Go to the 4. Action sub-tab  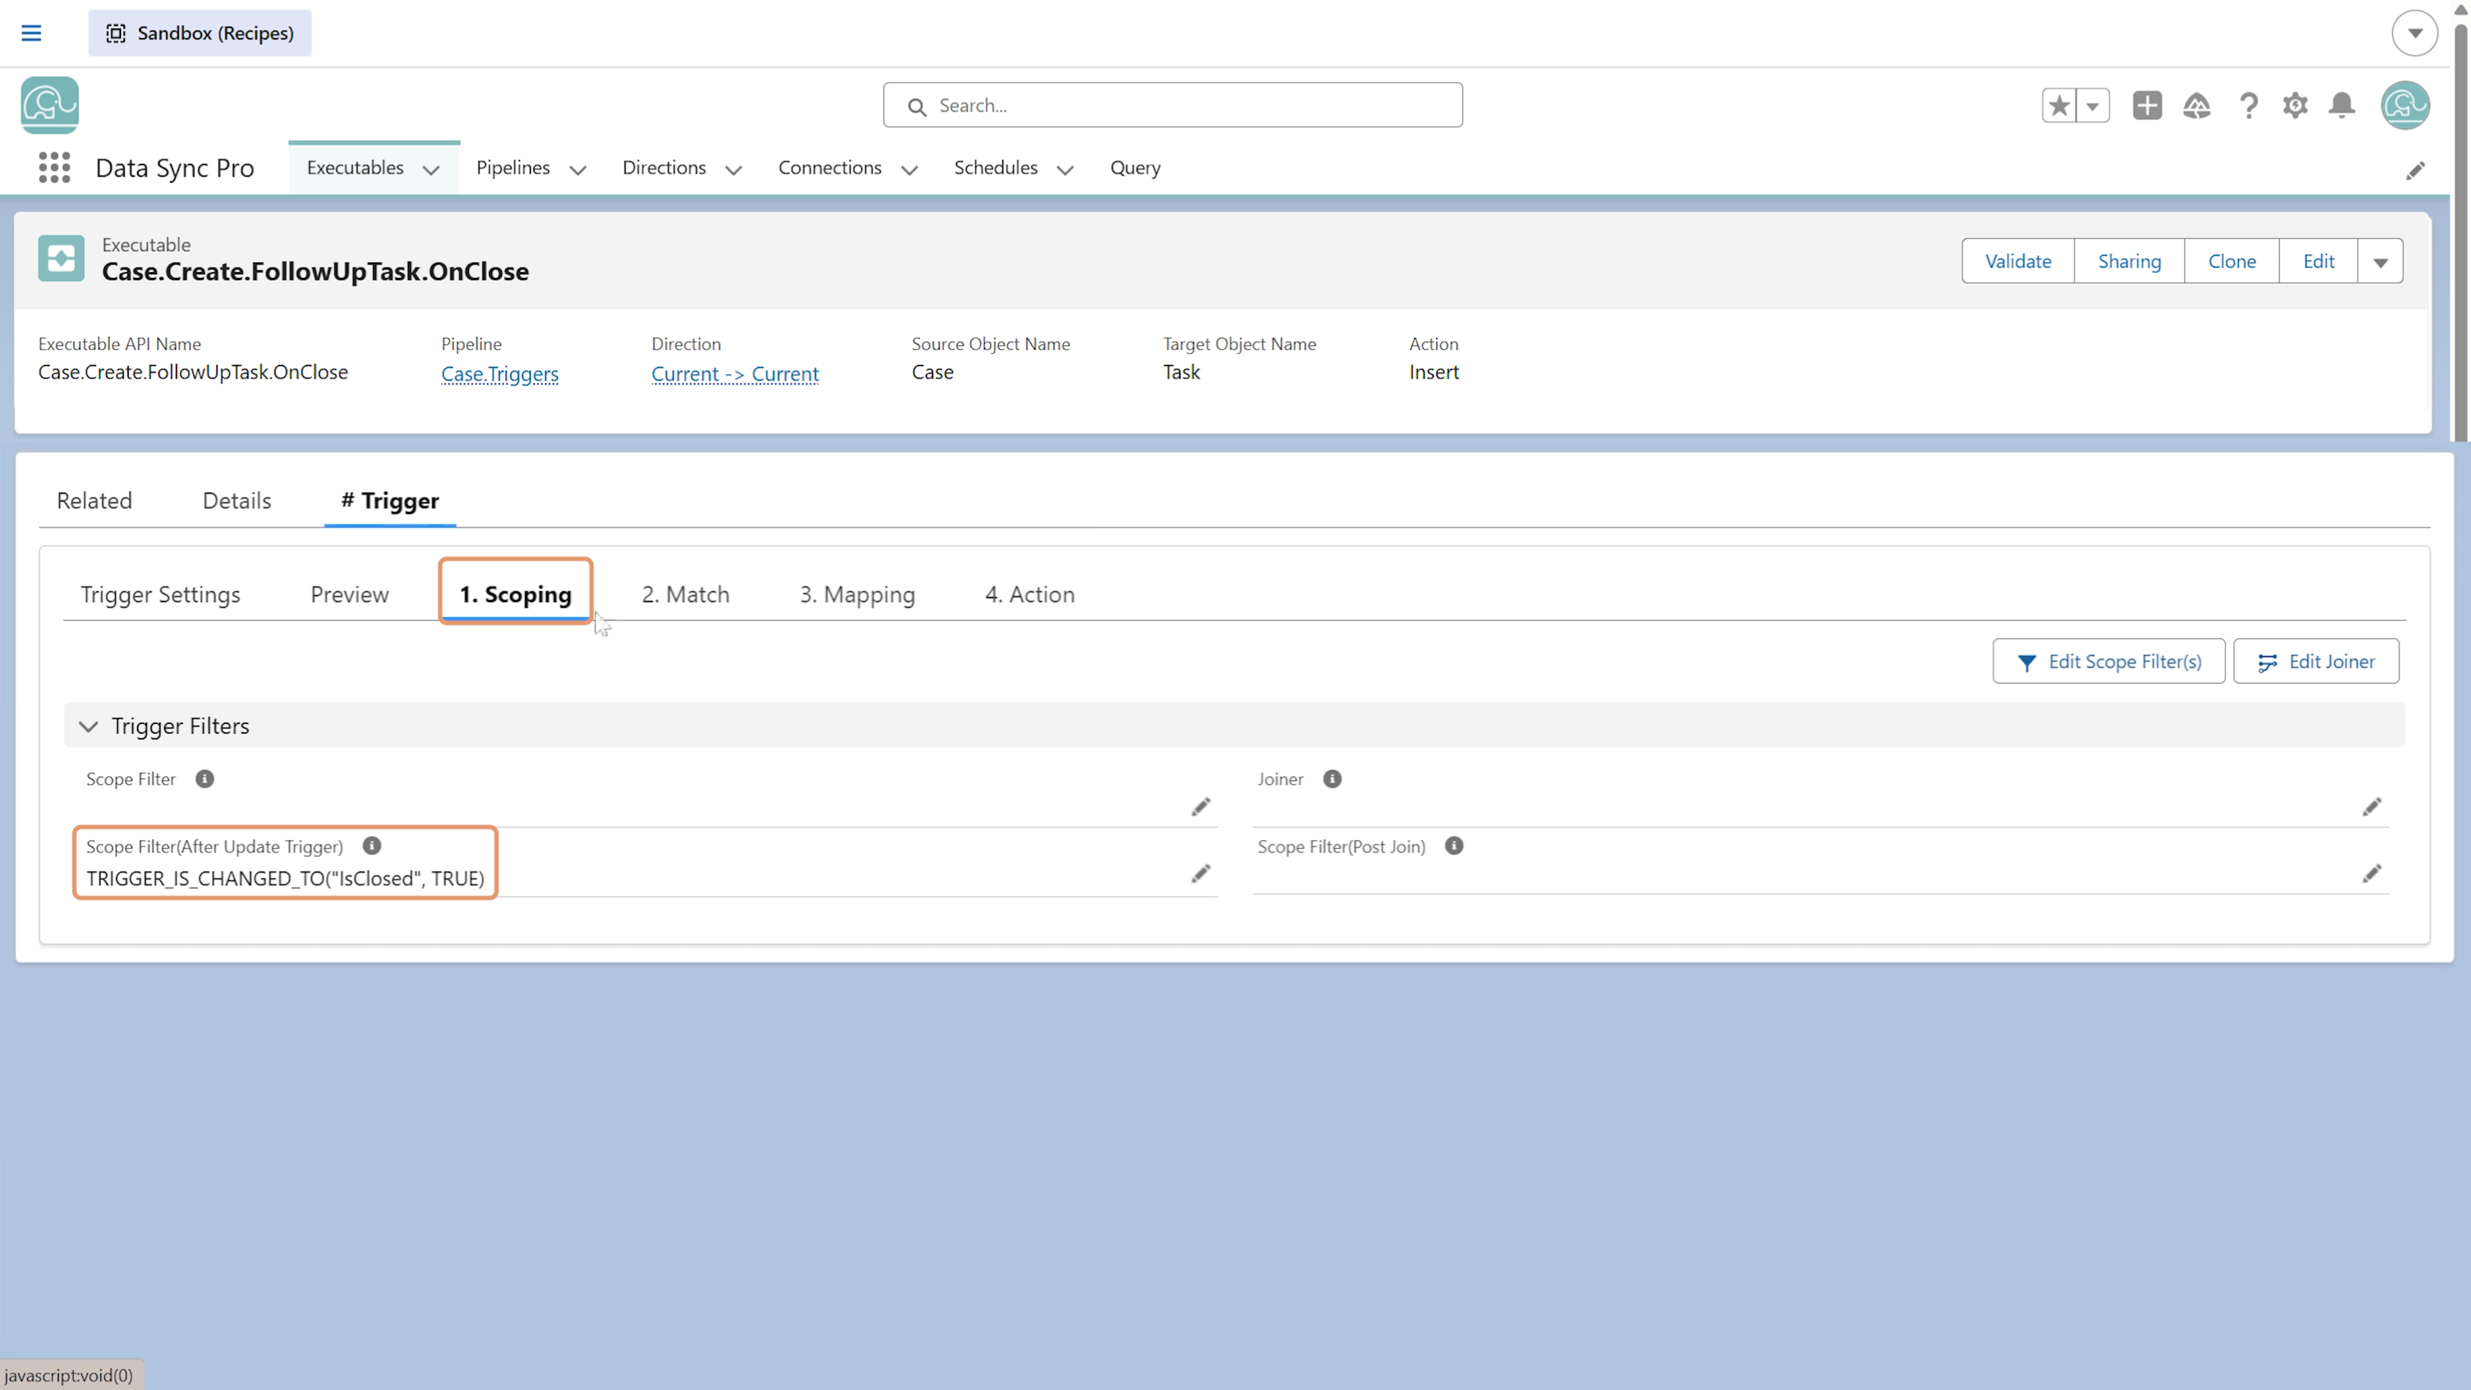pos(1030,595)
